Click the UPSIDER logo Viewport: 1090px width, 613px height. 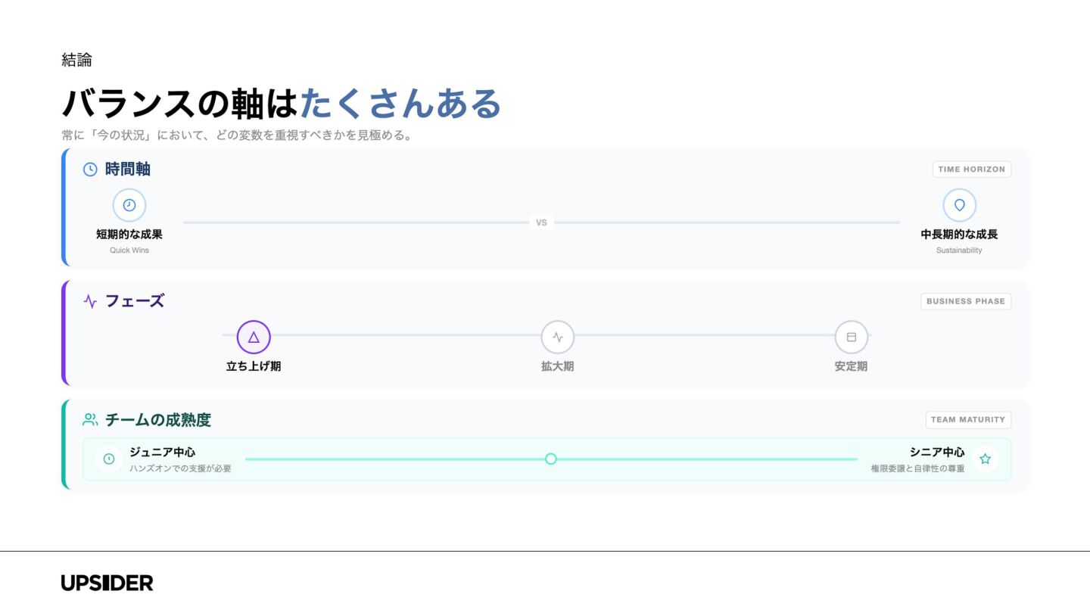(x=107, y=583)
